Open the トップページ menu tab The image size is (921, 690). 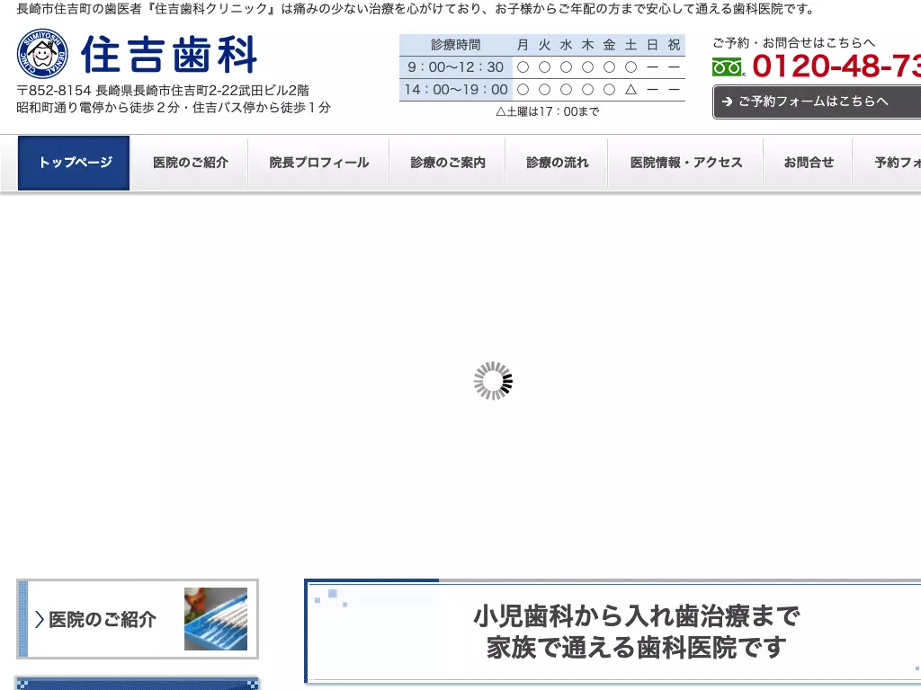(74, 164)
